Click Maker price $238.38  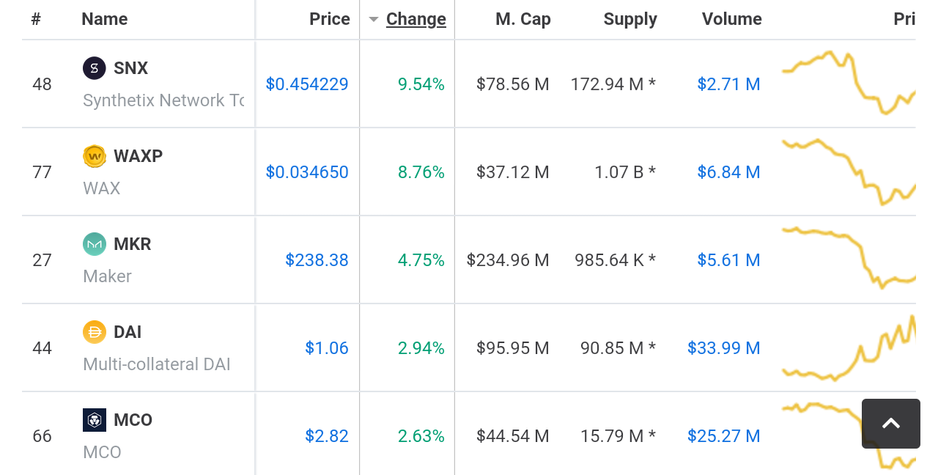[x=317, y=260]
